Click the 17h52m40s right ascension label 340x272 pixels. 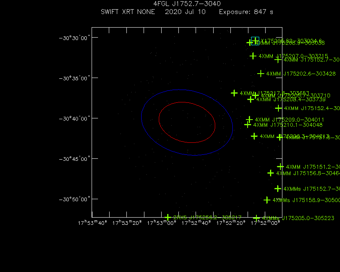[196, 223]
